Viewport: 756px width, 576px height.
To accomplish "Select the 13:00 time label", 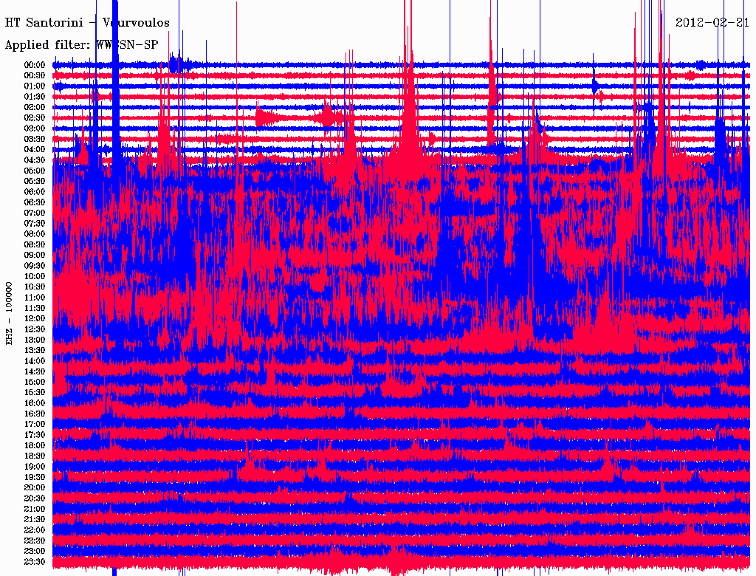I will (x=35, y=340).
